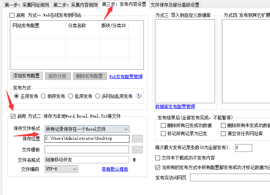Screen dimensions: 270x195
Task: Select 第三步：发布内容设置 tab
Action: coord(124,4)
